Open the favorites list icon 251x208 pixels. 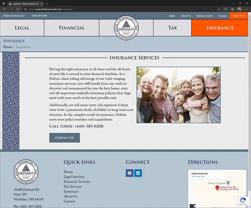tap(226, 9)
